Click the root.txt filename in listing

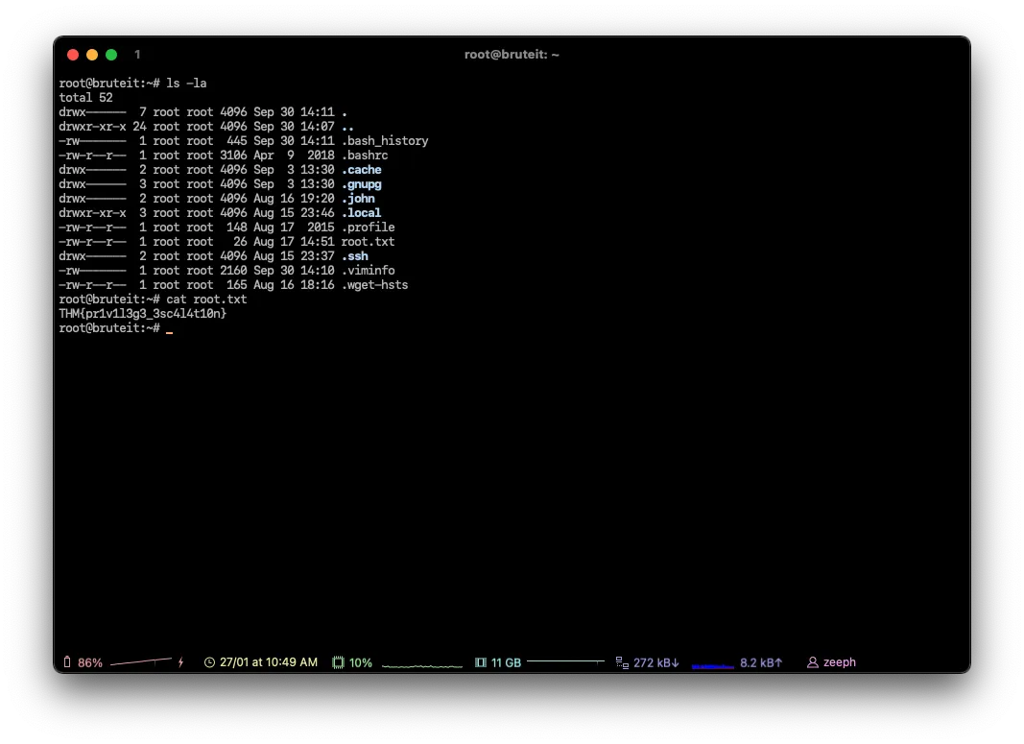(x=368, y=242)
